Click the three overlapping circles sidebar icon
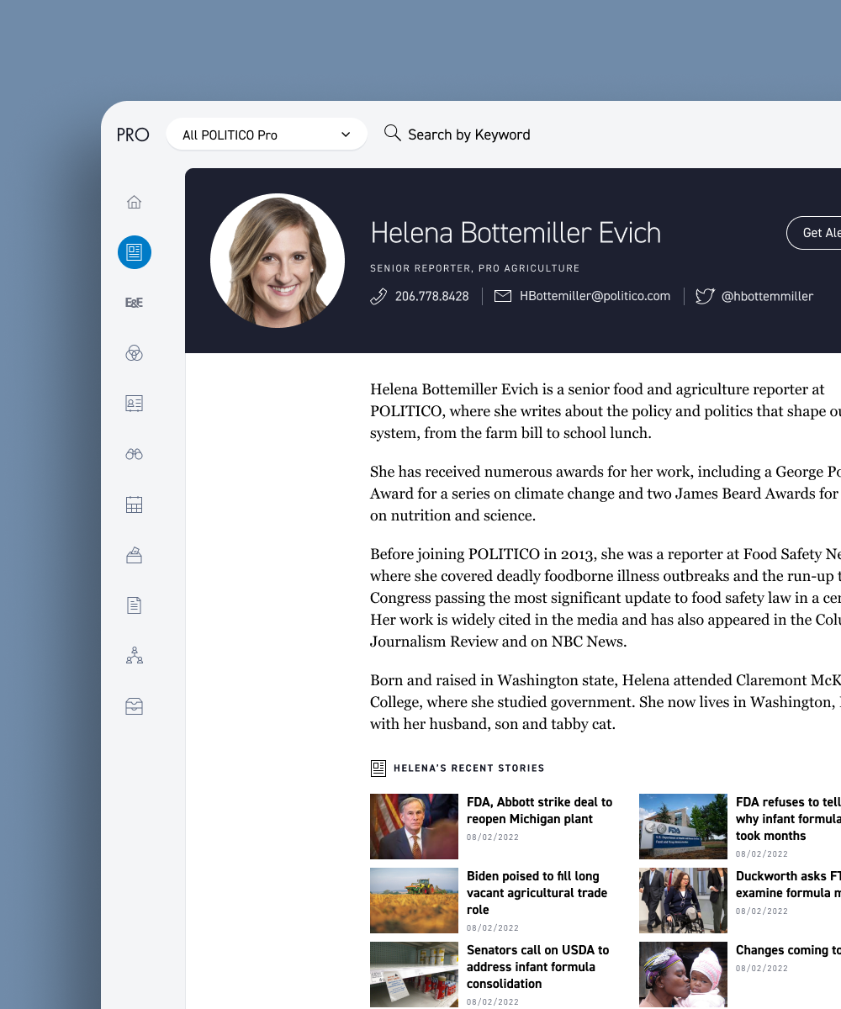 tap(134, 353)
